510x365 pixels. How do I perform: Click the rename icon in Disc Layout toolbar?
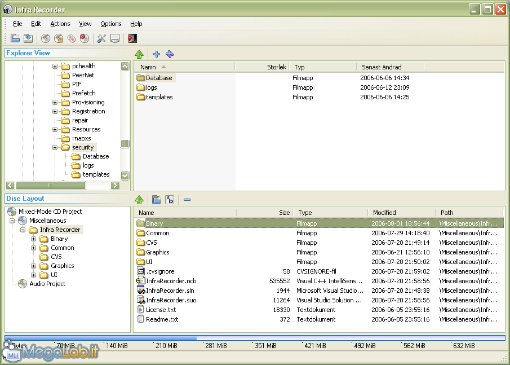coord(170,200)
